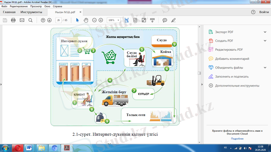Zoom in with plus icon

[x=101, y=20]
